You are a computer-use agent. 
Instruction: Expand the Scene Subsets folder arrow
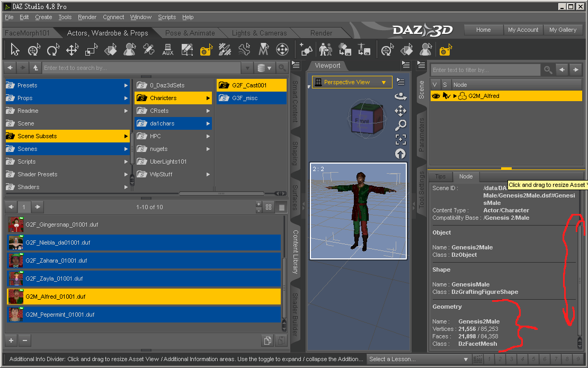(x=126, y=137)
